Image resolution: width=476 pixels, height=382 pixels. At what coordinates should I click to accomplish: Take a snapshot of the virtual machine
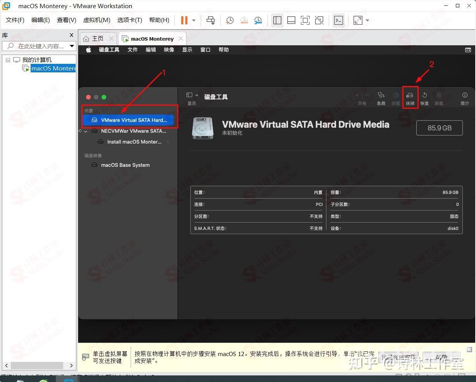tap(229, 20)
